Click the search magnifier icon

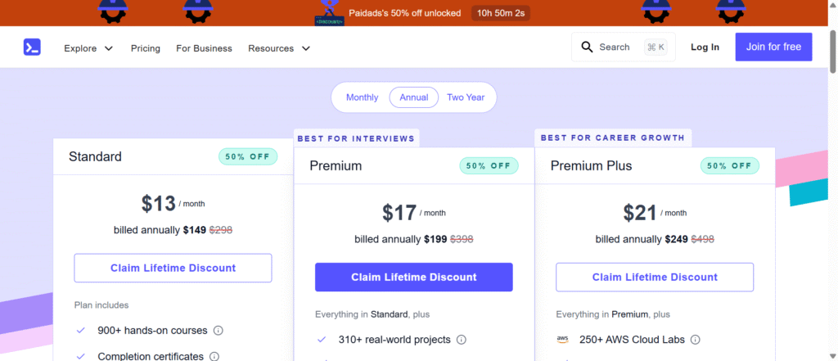587,47
